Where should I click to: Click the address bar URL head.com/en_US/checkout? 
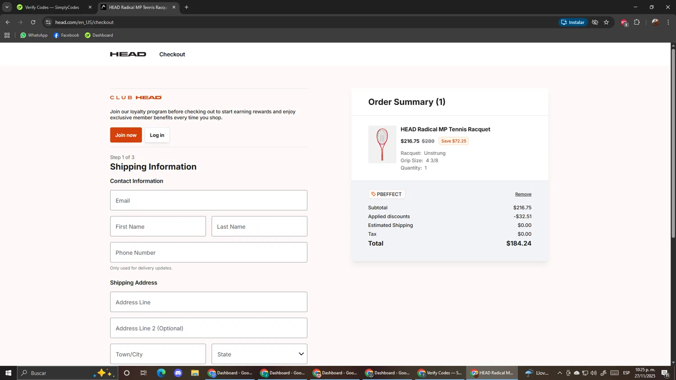[84, 22]
